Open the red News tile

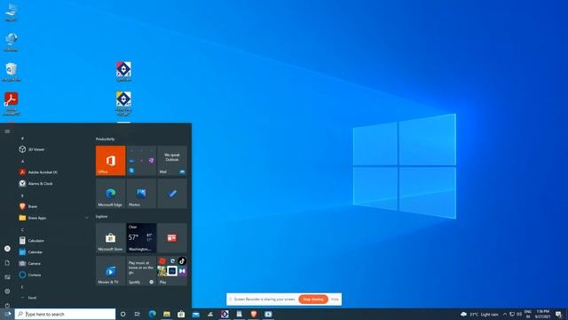(x=172, y=238)
